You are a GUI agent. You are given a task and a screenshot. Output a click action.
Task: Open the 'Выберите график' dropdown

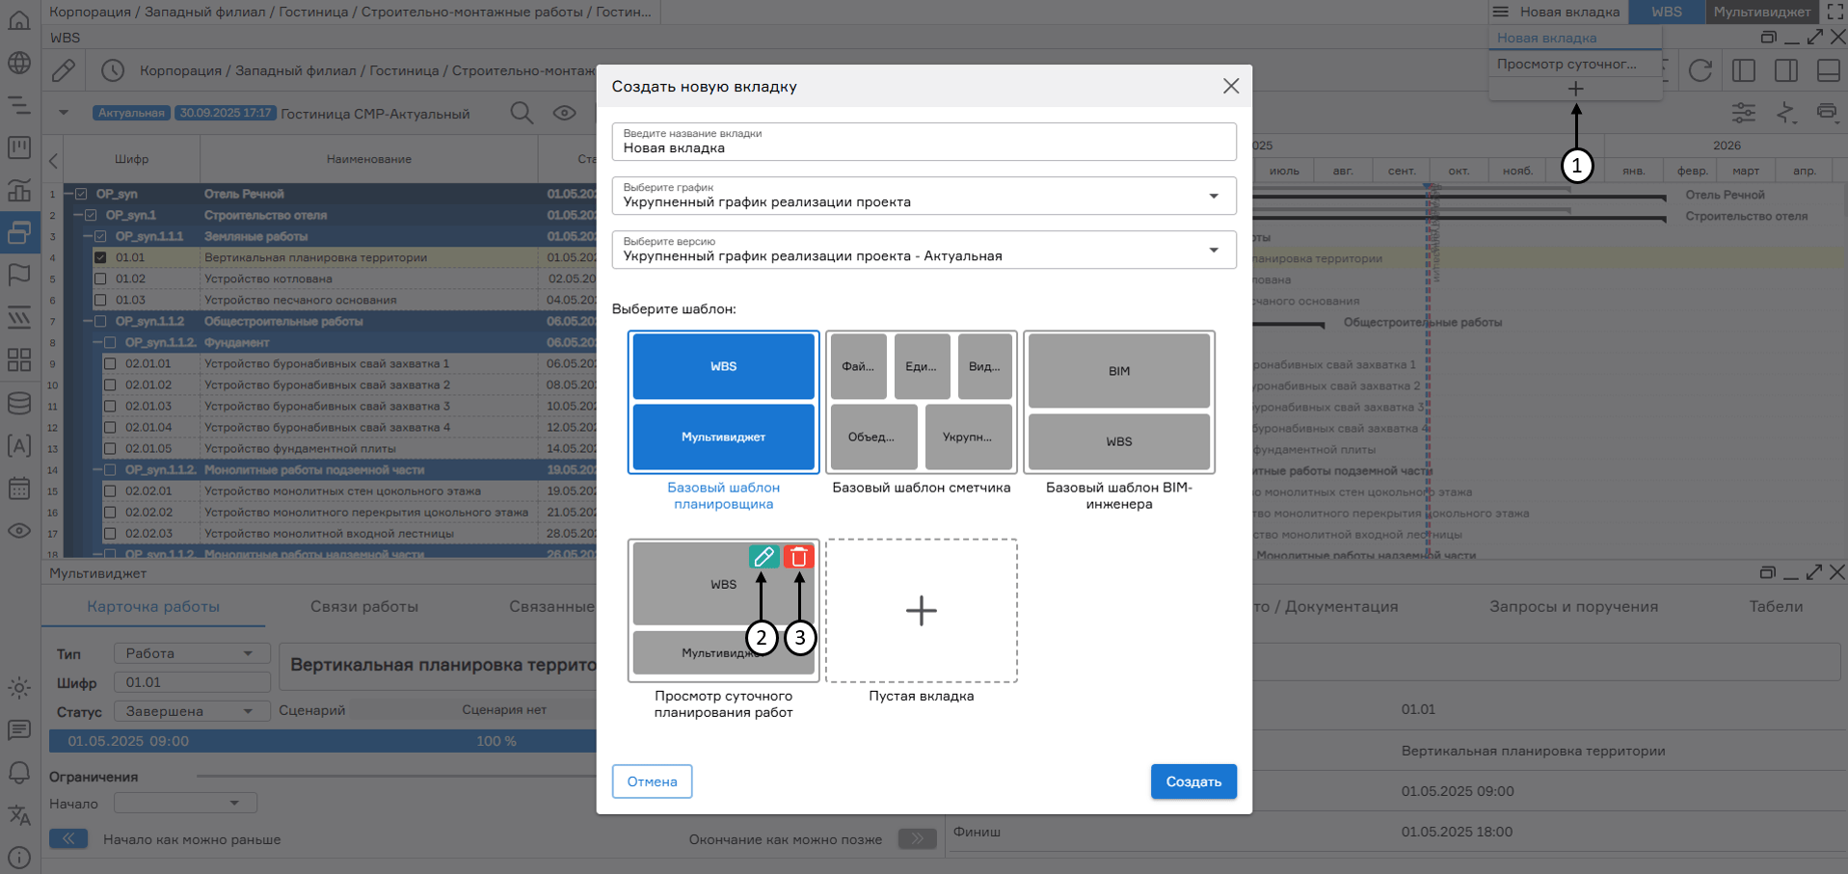pos(924,196)
